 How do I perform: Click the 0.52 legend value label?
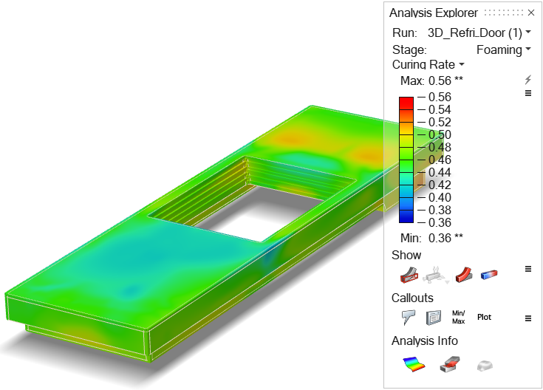440,123
